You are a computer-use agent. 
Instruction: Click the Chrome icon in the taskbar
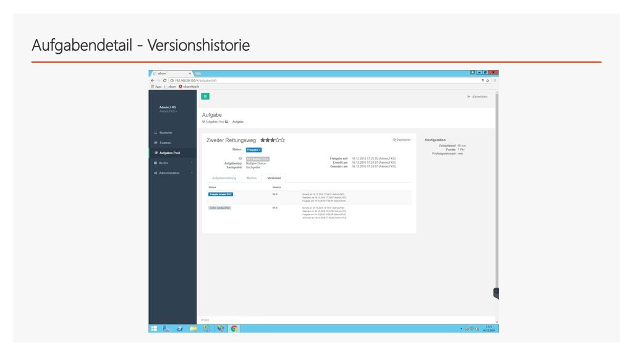point(234,329)
